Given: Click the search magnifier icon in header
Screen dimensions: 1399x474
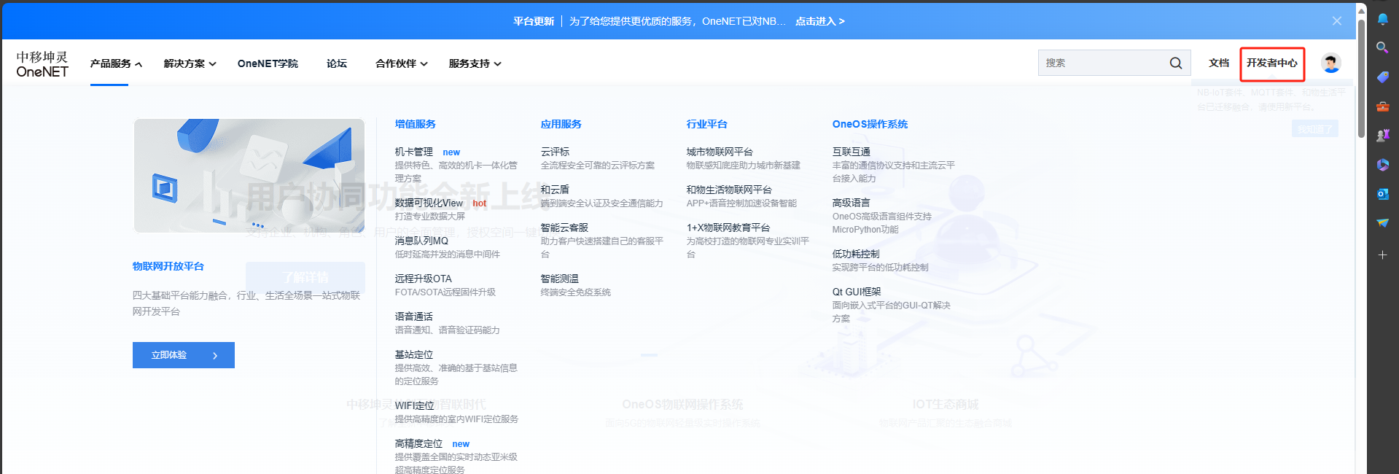Looking at the screenshot, I should coord(1175,63).
